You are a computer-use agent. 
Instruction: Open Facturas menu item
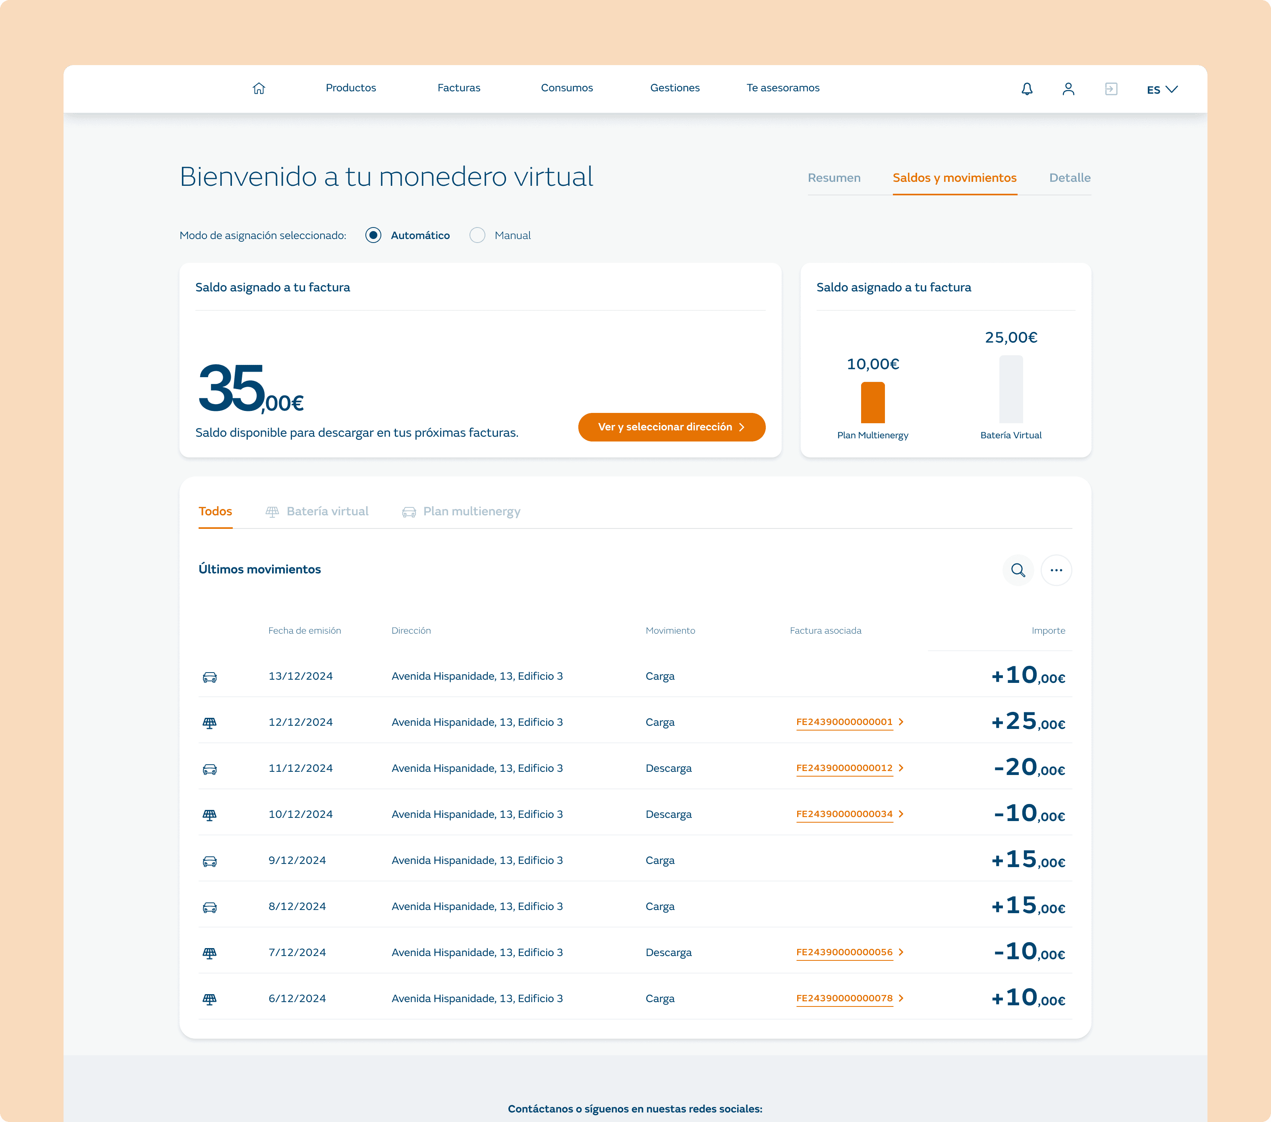point(458,88)
